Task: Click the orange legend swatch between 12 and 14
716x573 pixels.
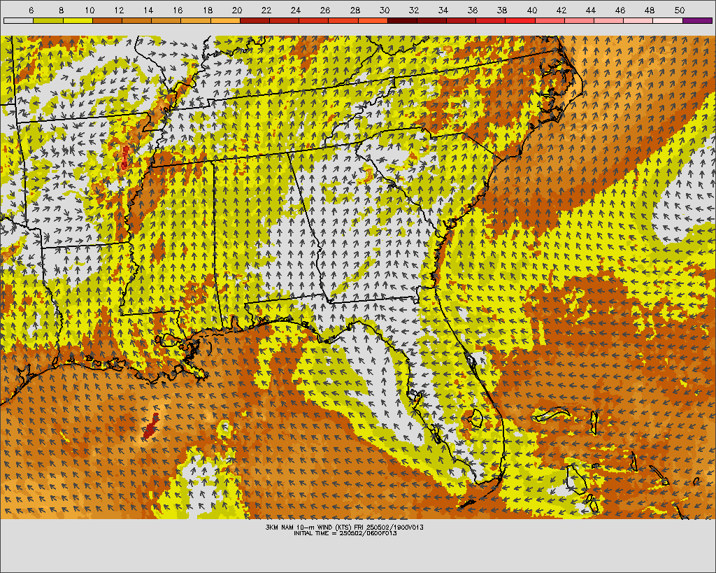Action: point(136,20)
